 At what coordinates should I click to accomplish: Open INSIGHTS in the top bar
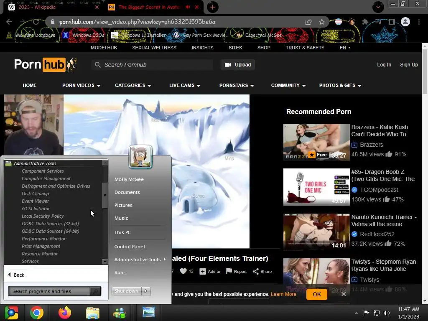[203, 48]
